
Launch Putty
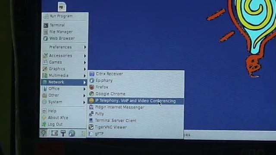pos(136,114)
